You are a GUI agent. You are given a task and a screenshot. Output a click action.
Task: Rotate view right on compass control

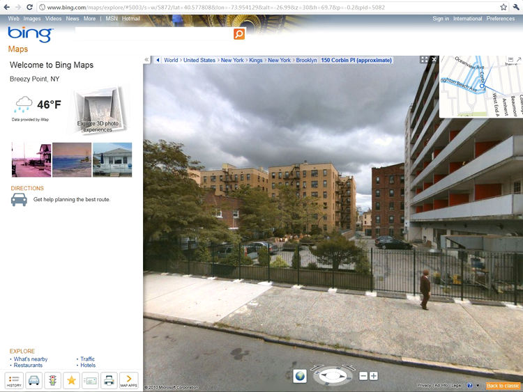349,368
